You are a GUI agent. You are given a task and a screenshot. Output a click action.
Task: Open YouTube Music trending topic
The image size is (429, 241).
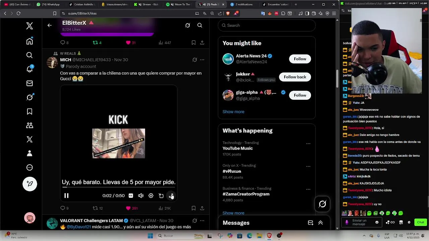pyautogui.click(x=238, y=148)
